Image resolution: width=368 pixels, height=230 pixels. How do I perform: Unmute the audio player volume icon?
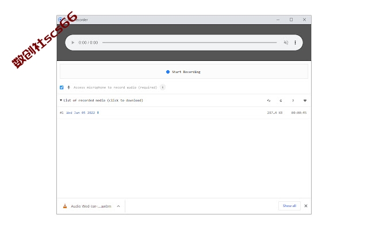pyautogui.click(x=286, y=43)
